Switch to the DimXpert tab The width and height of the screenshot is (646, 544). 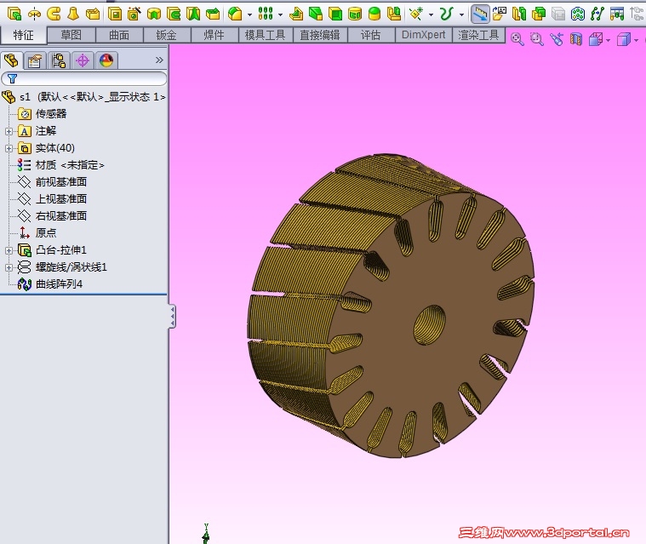click(x=424, y=35)
